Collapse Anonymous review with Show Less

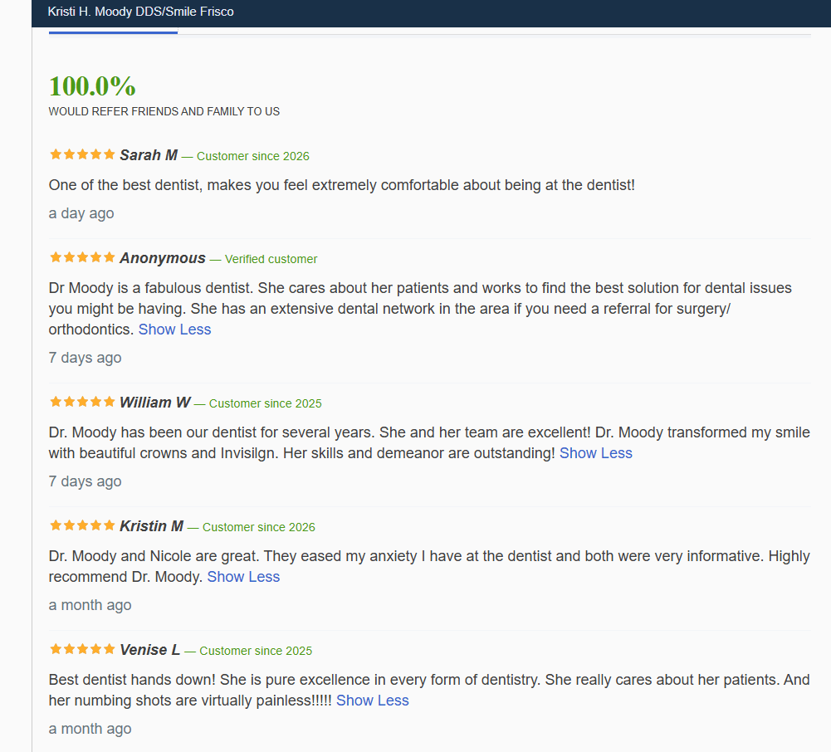click(175, 330)
